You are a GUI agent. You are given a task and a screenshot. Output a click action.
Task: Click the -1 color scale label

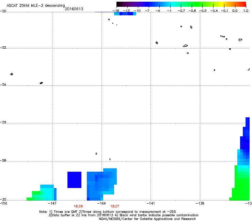tap(169, 11)
